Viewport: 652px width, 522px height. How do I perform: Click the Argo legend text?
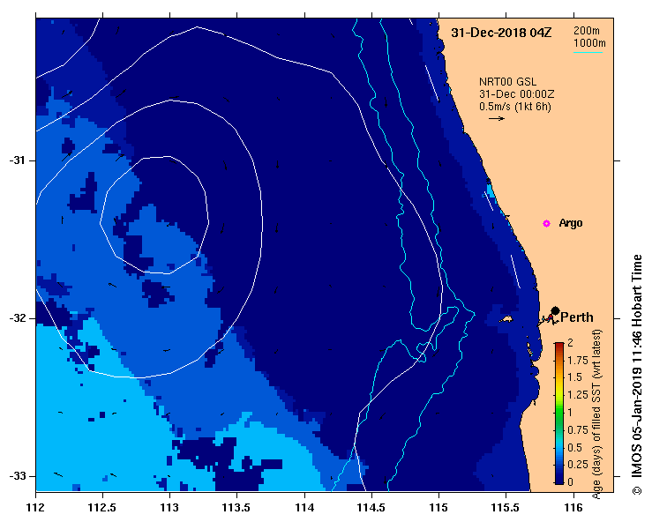[571, 223]
